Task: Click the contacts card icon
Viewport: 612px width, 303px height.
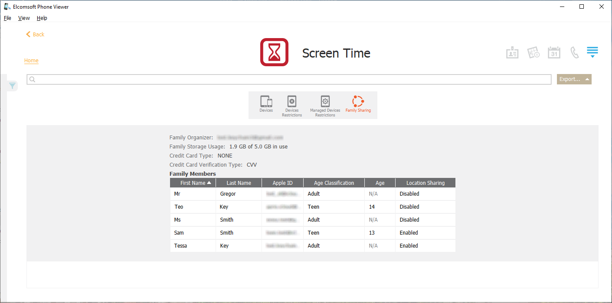Action: tap(512, 53)
